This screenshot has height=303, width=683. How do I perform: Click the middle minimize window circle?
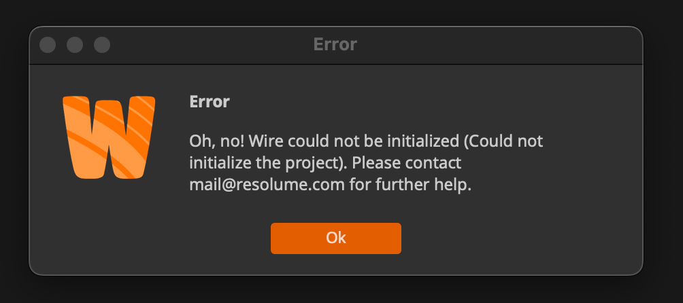pos(75,45)
